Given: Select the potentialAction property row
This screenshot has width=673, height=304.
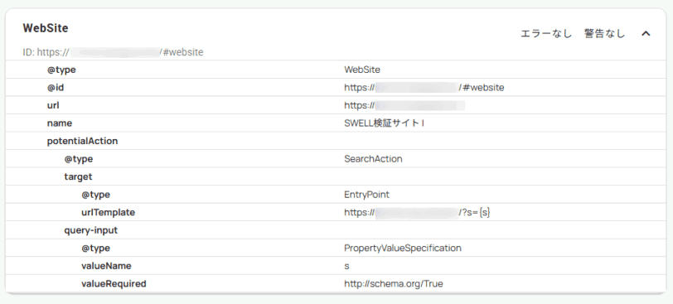Looking at the screenshot, I should (336, 141).
